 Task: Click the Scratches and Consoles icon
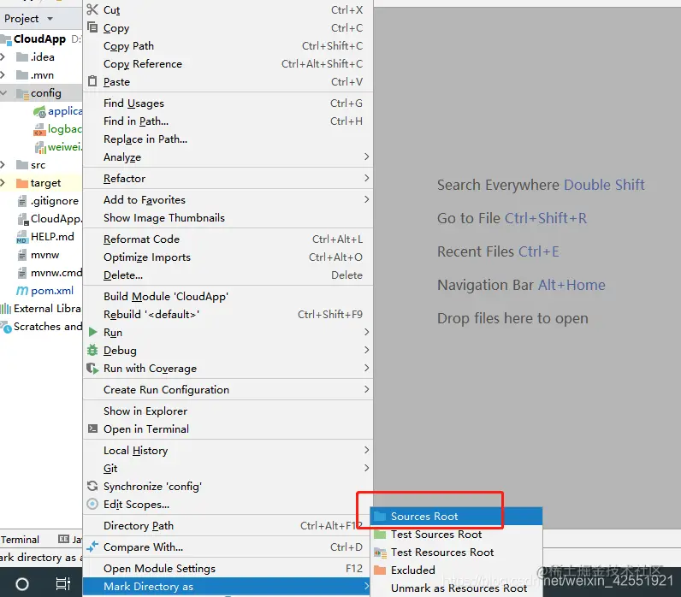click(6, 327)
